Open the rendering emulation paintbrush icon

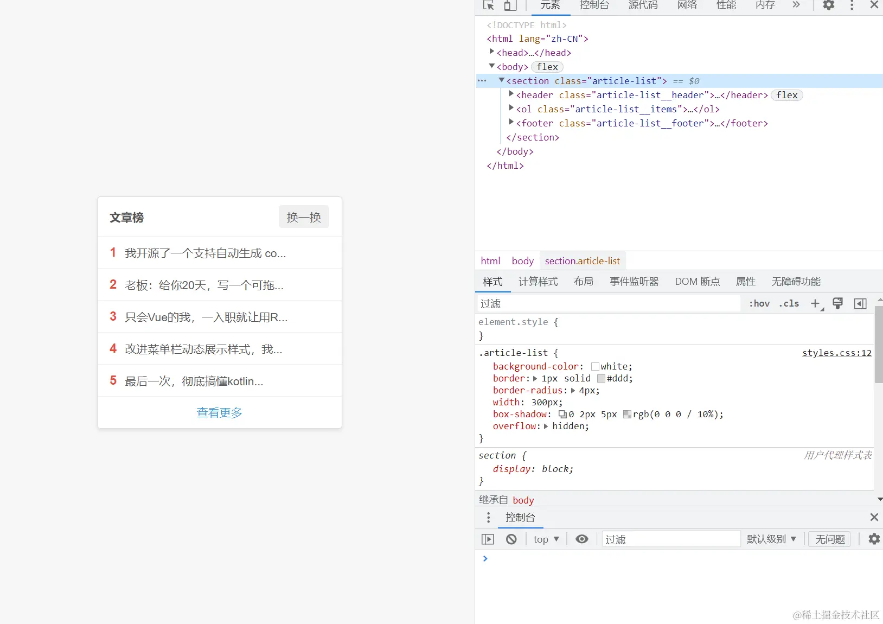point(837,303)
